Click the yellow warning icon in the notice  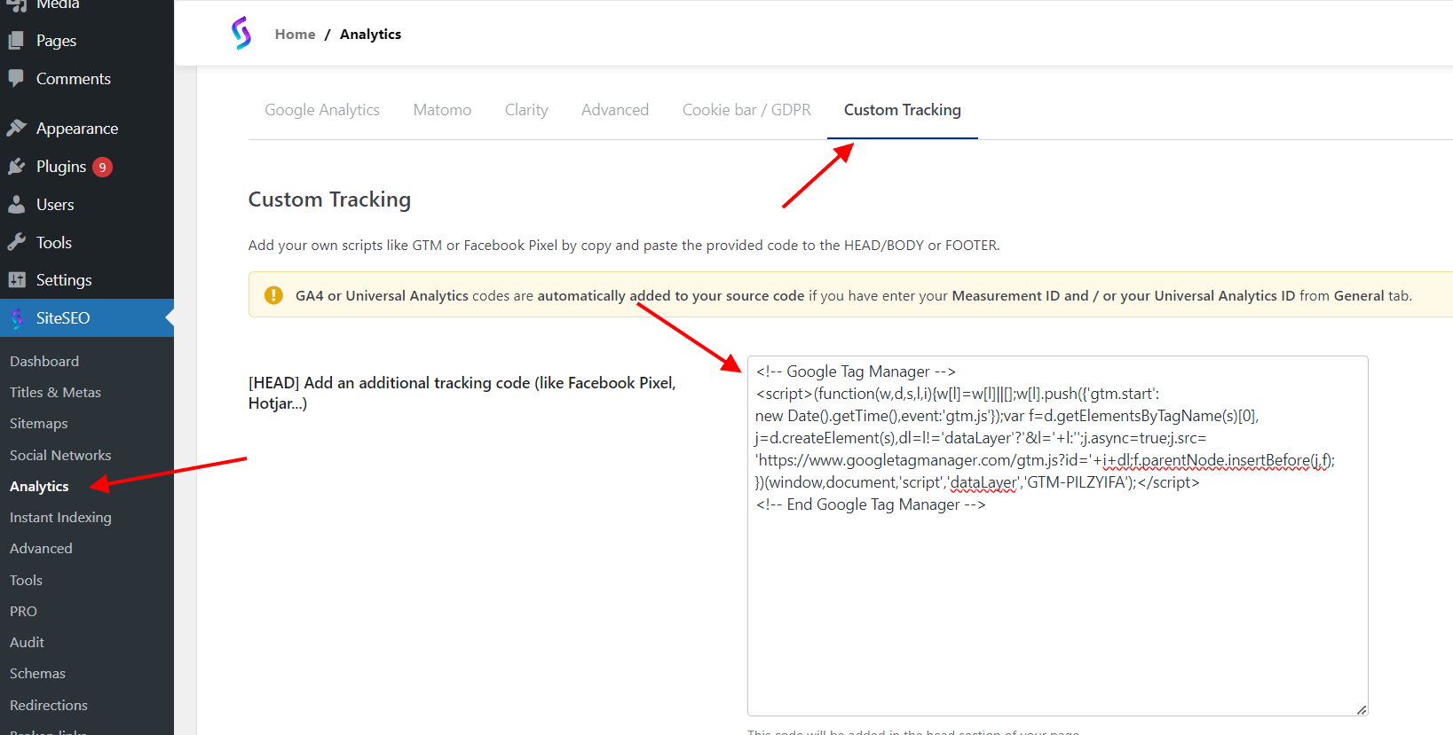[x=273, y=295]
